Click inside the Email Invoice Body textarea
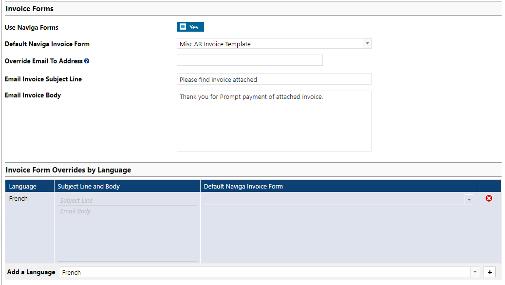 (x=274, y=121)
